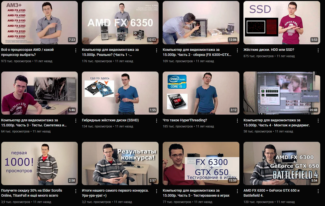The height and width of the screenshot is (206, 325).
Task: Click '77 тыс. просмотров' metadata text
Action: pos(177,202)
